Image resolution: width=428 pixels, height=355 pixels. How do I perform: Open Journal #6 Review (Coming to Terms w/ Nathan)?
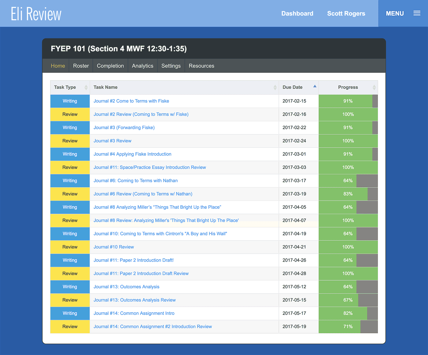tap(143, 194)
